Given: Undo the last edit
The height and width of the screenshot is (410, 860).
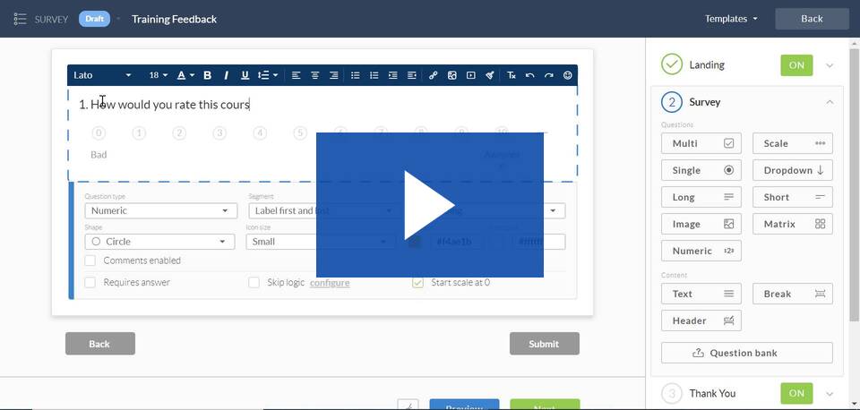Looking at the screenshot, I should coord(529,75).
